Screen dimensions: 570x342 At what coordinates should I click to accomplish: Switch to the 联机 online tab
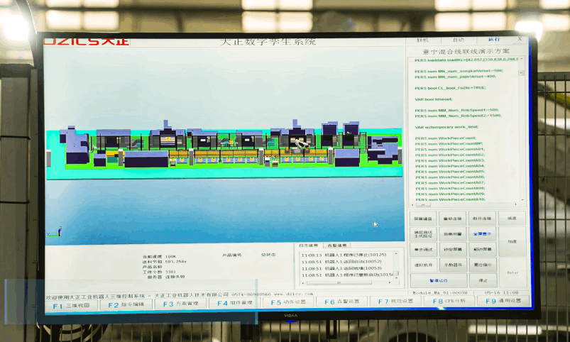pyautogui.click(x=423, y=40)
